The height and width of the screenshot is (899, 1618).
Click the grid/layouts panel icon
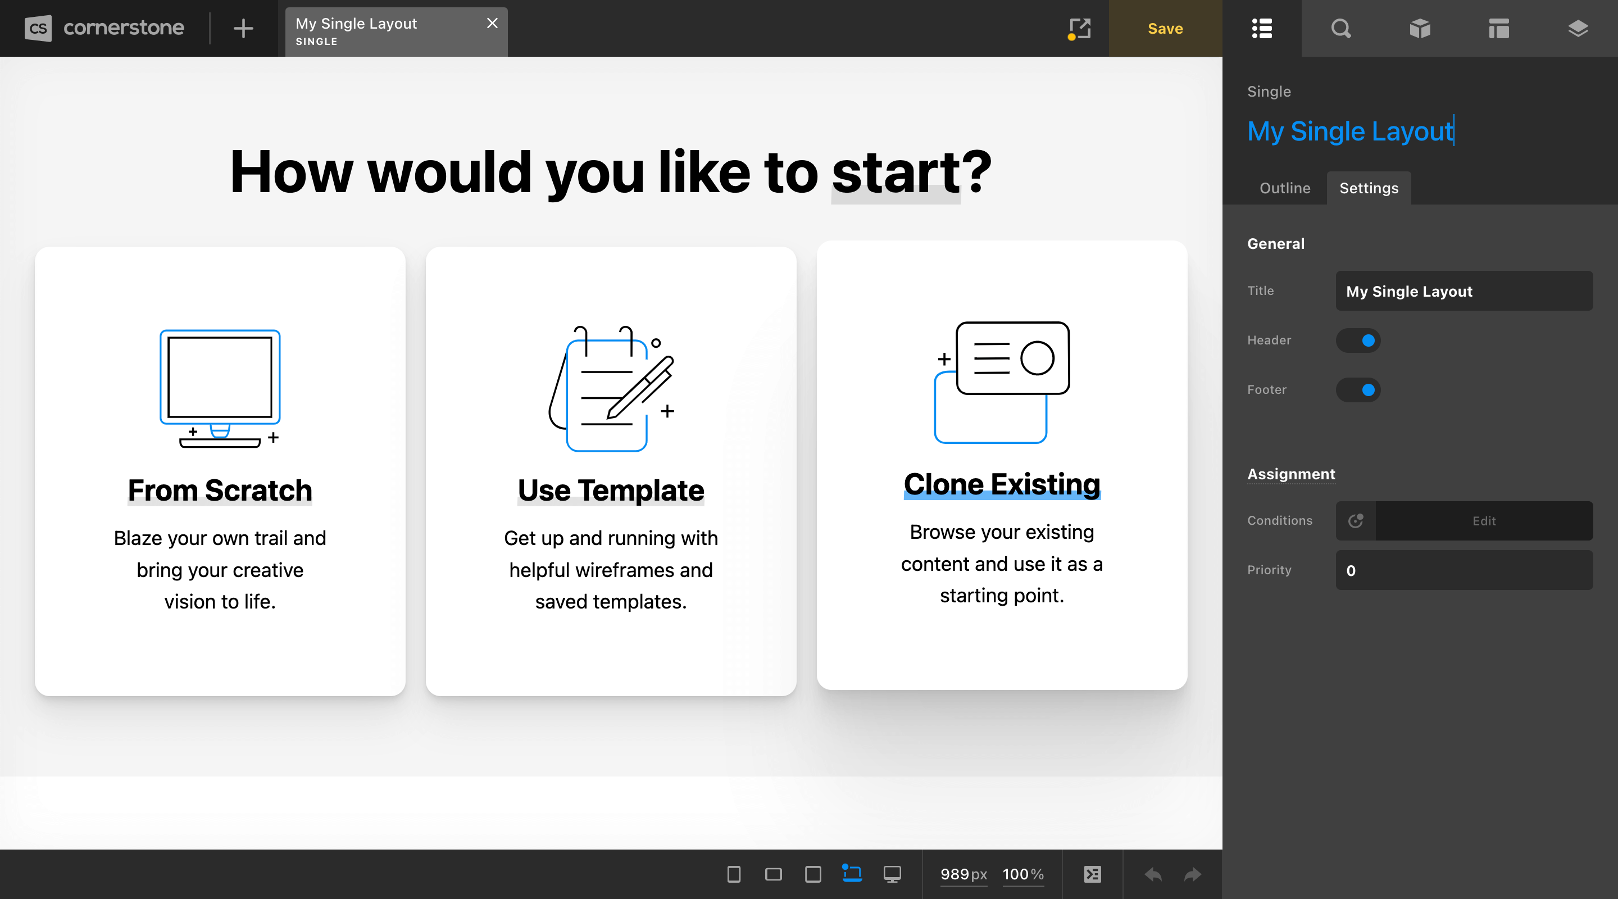(x=1497, y=29)
